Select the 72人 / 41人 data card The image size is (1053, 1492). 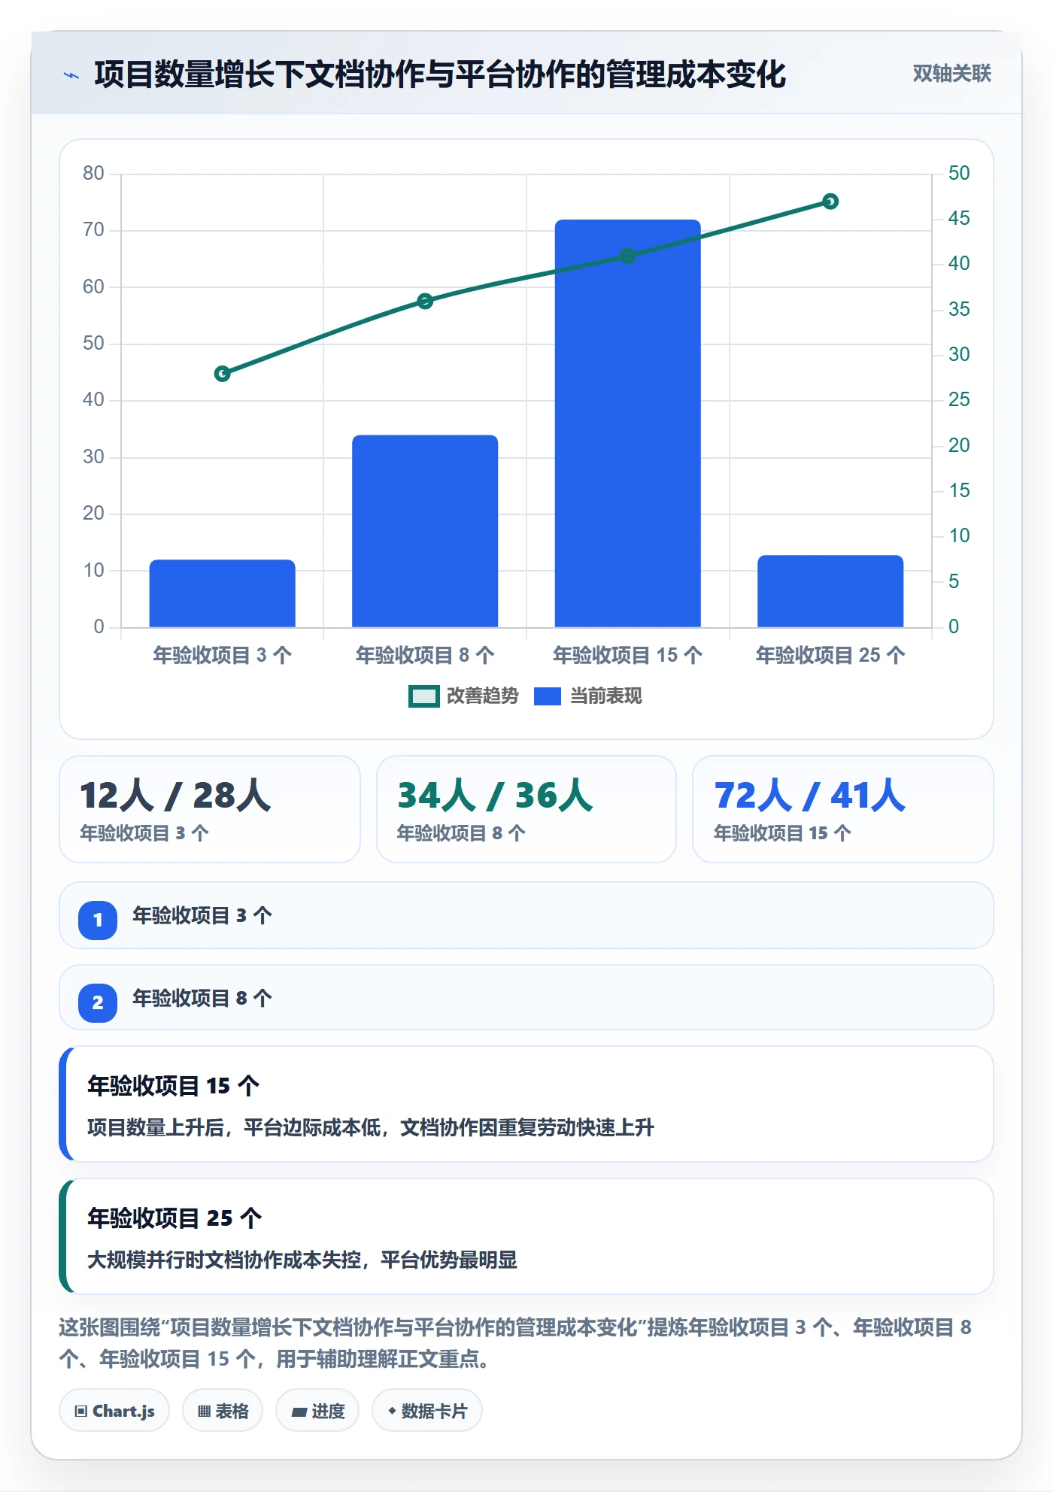843,809
